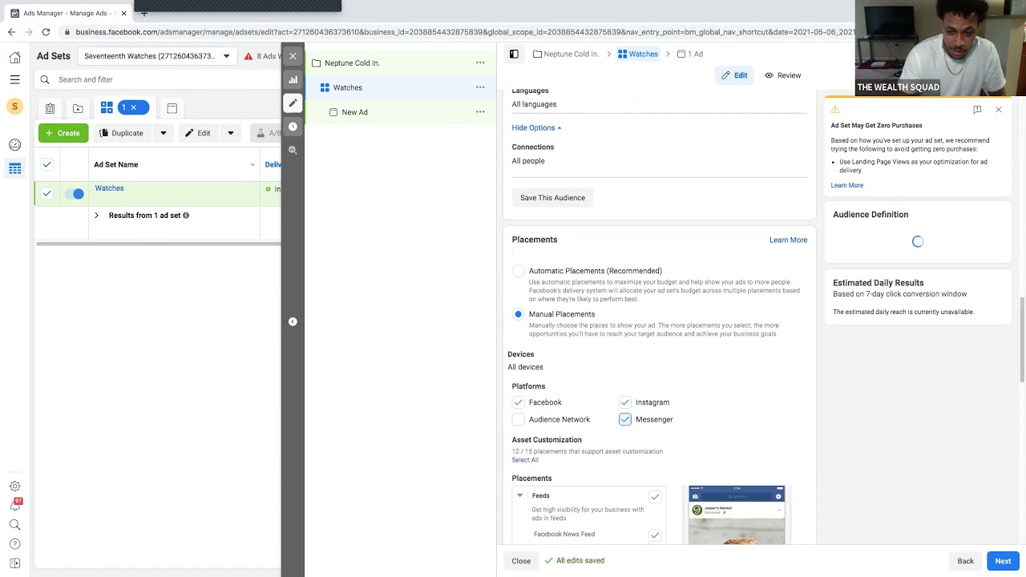The width and height of the screenshot is (1026, 577).
Task: Open the yellow S account avatar
Action: coord(14,107)
